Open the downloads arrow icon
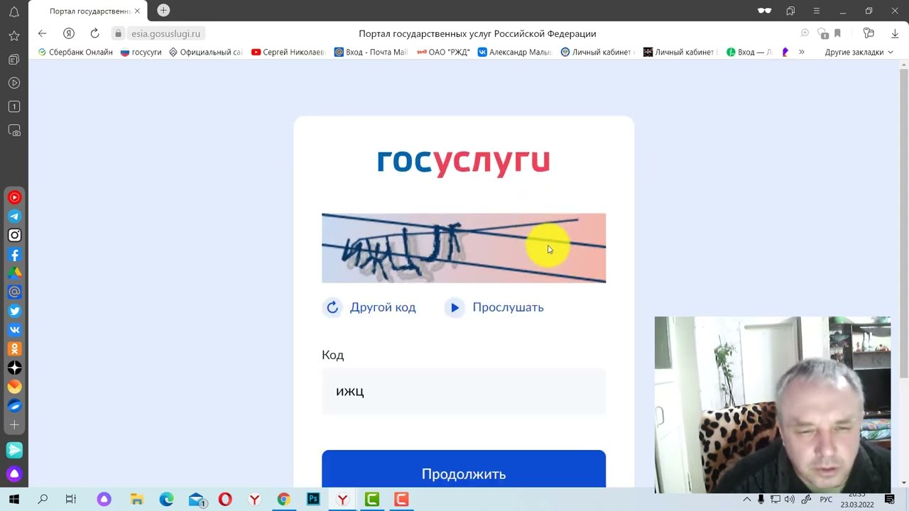The image size is (909, 511). [895, 33]
